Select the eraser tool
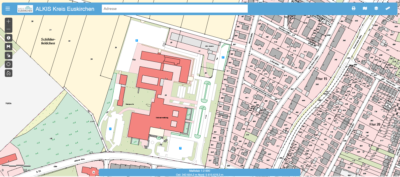This screenshot has height=177, width=400. (x=9, y=55)
